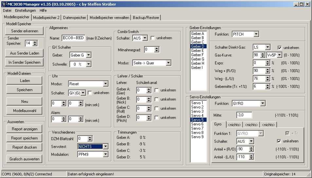Click Sender erkennen button
Viewport: 312px width, 178px height.
(x=25, y=31)
